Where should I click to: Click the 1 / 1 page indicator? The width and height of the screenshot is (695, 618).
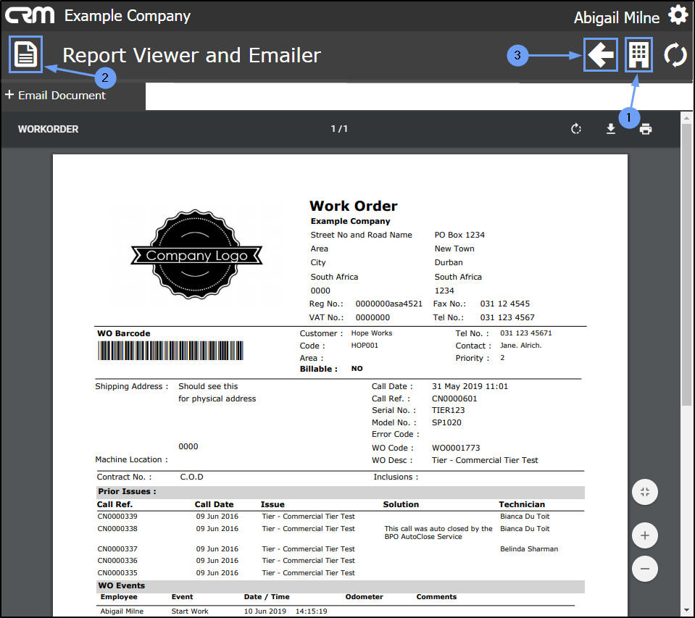pyautogui.click(x=339, y=129)
